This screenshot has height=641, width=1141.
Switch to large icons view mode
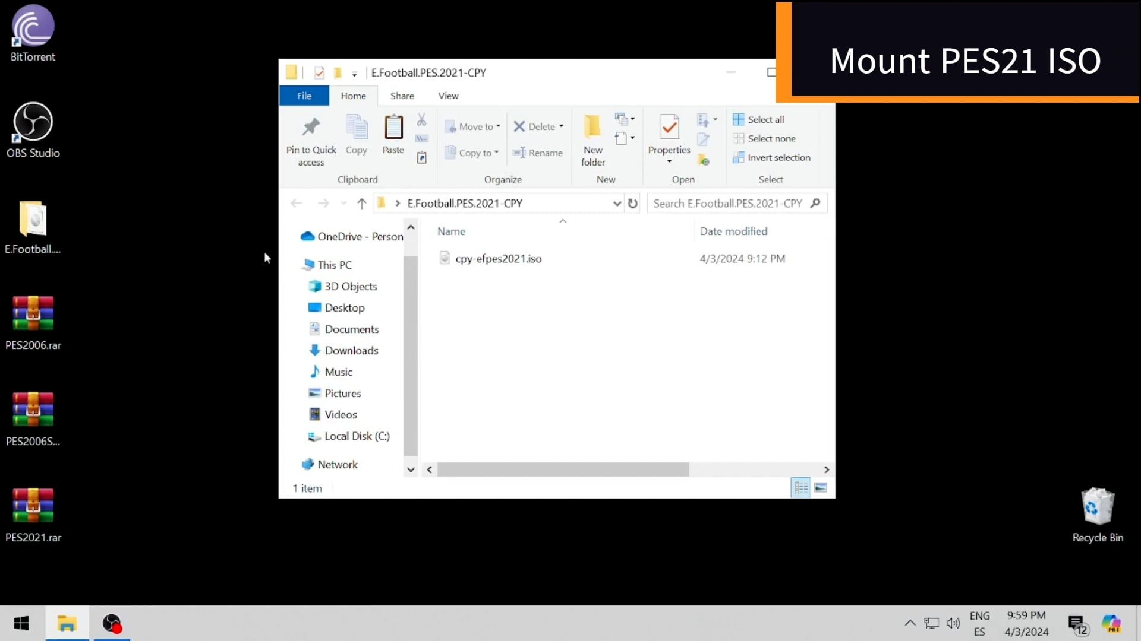point(821,488)
